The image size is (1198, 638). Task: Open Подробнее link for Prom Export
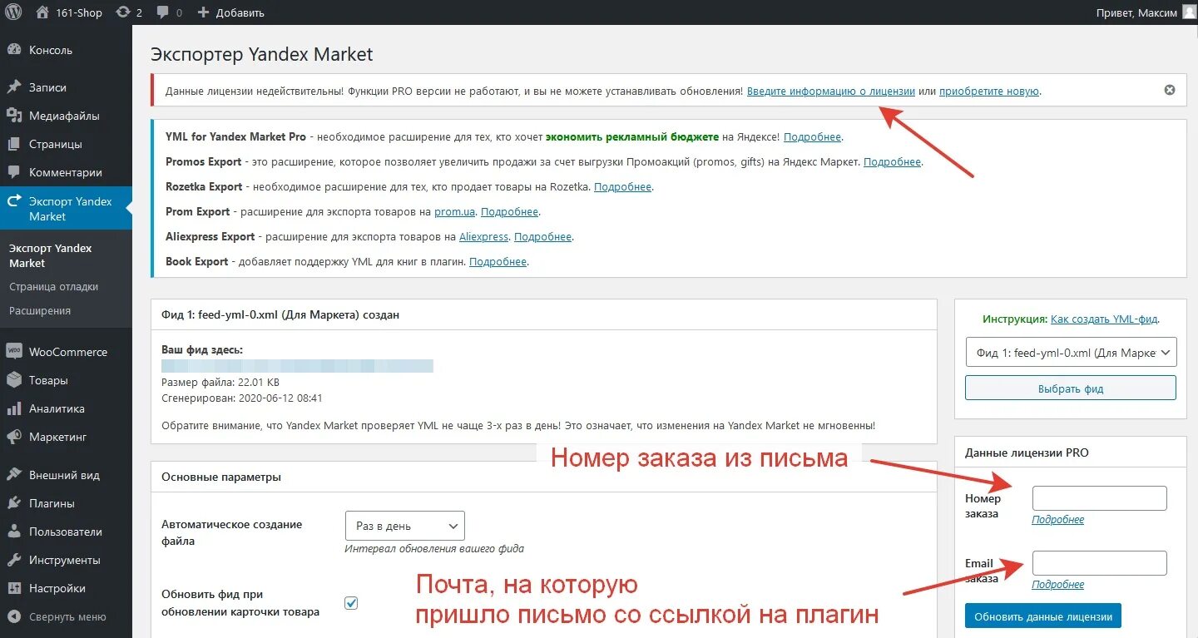pyautogui.click(x=509, y=211)
